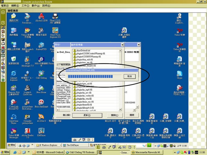207x155 pixels.
Task: Select the O&O Defrag desktop icon
Action: click(41, 75)
